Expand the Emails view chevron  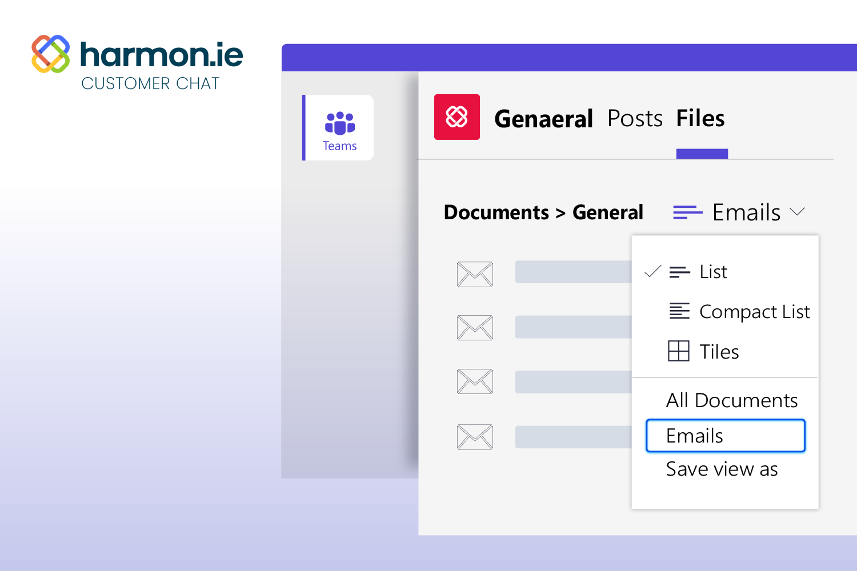797,212
